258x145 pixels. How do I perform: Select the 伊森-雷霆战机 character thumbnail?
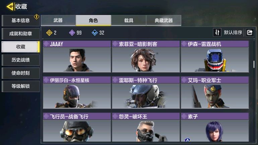[215, 60]
